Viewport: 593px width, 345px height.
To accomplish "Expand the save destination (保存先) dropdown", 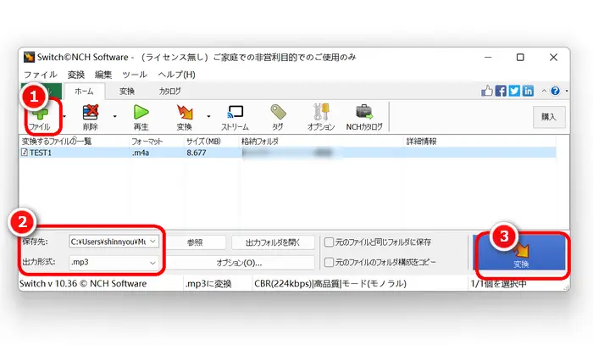I will tap(152, 242).
